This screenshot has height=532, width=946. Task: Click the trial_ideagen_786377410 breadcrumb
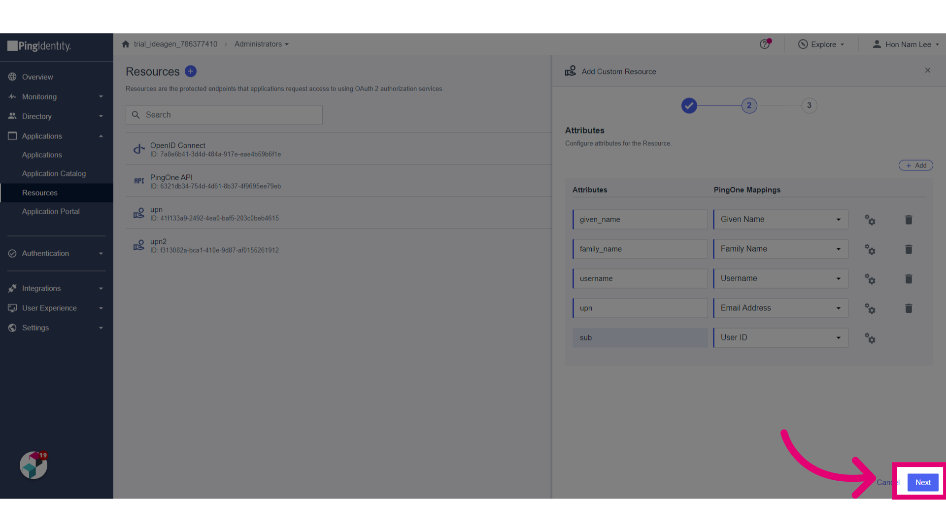point(175,44)
